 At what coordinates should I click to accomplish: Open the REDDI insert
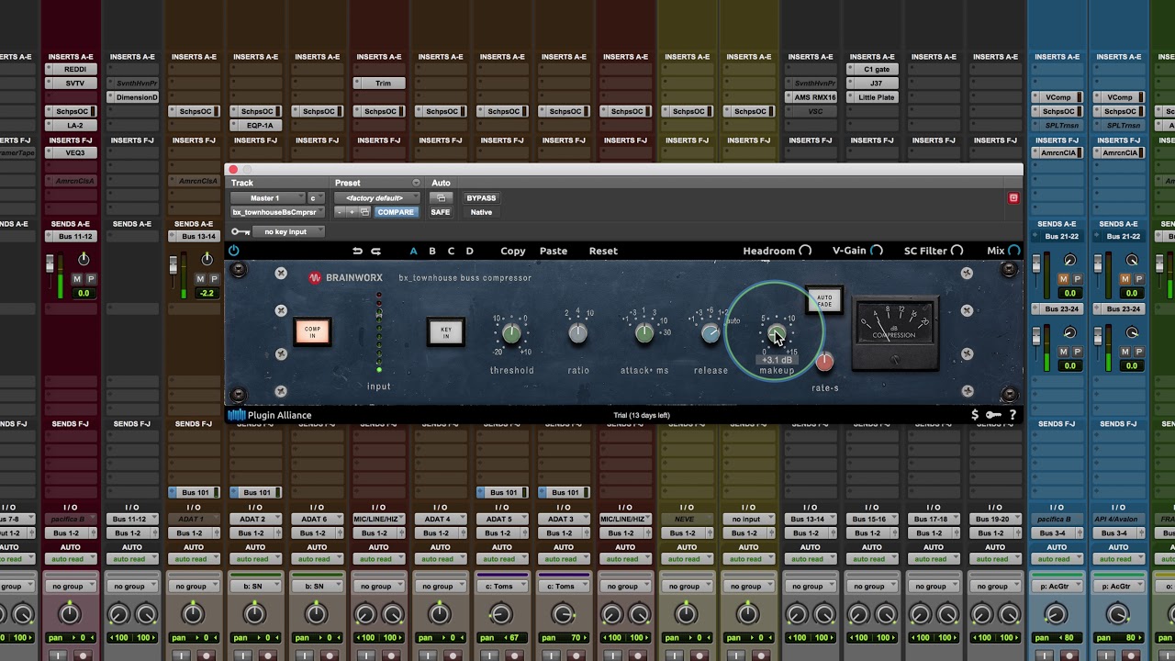click(75, 69)
